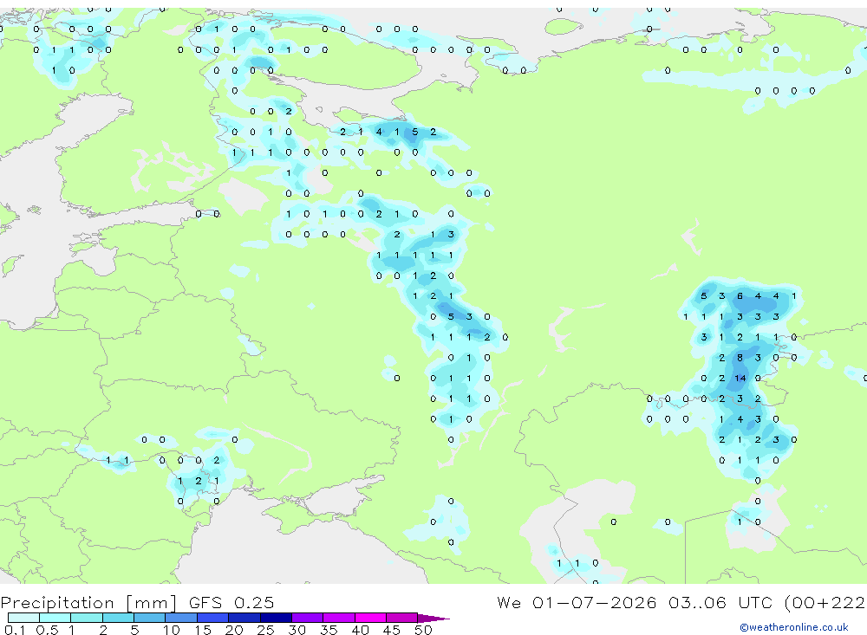
Task: Click the legend scale label '20'
Action: [234, 630]
